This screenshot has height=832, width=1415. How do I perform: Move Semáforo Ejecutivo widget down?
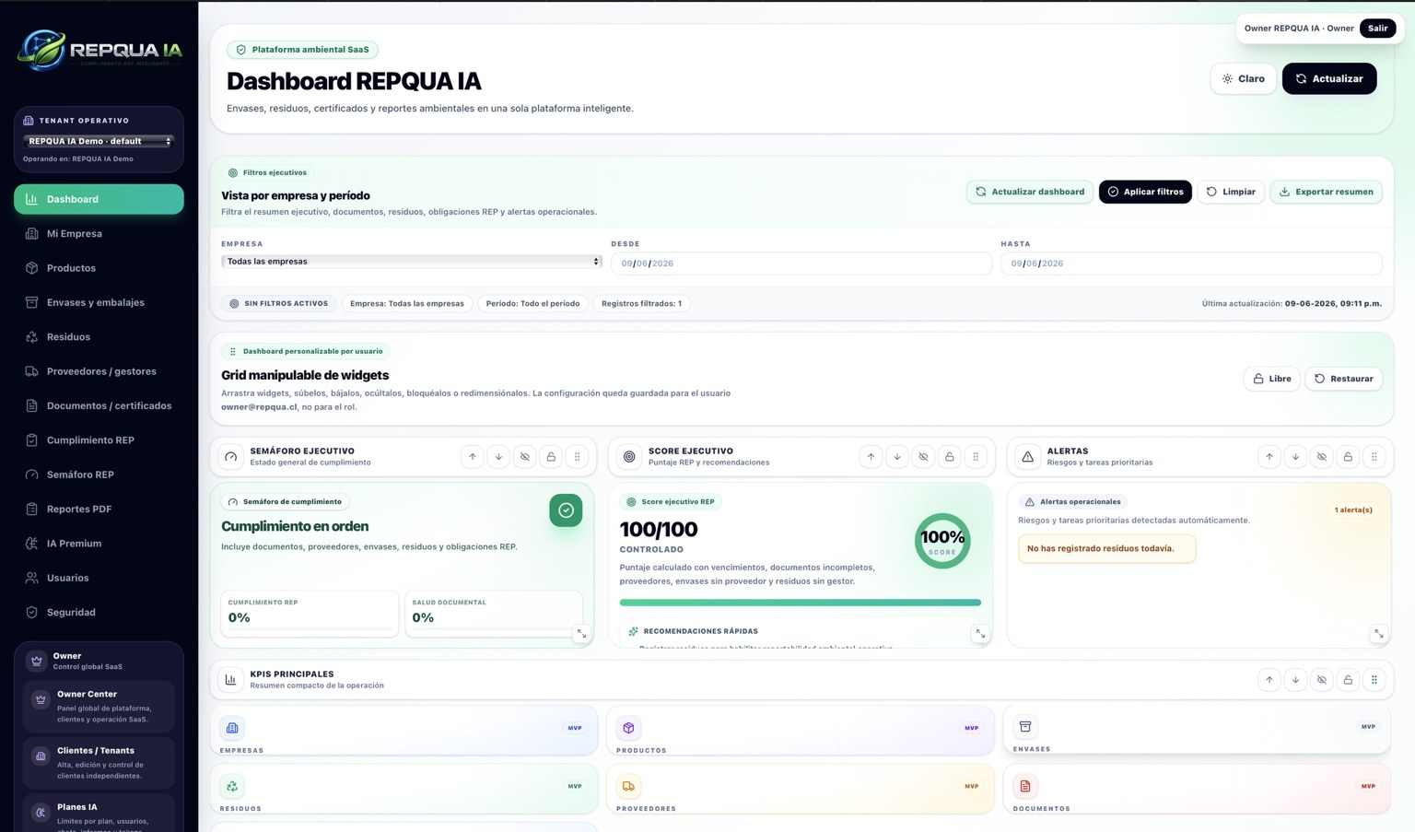tap(498, 457)
